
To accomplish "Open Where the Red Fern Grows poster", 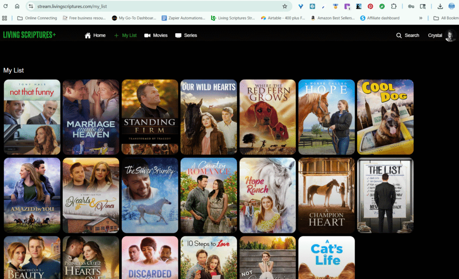I will click(268, 117).
